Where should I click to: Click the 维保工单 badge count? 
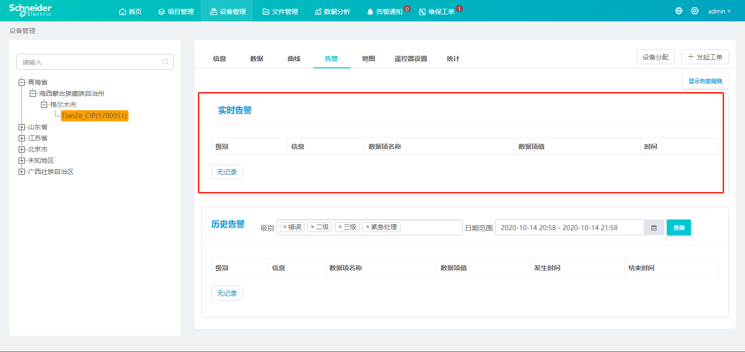[459, 8]
